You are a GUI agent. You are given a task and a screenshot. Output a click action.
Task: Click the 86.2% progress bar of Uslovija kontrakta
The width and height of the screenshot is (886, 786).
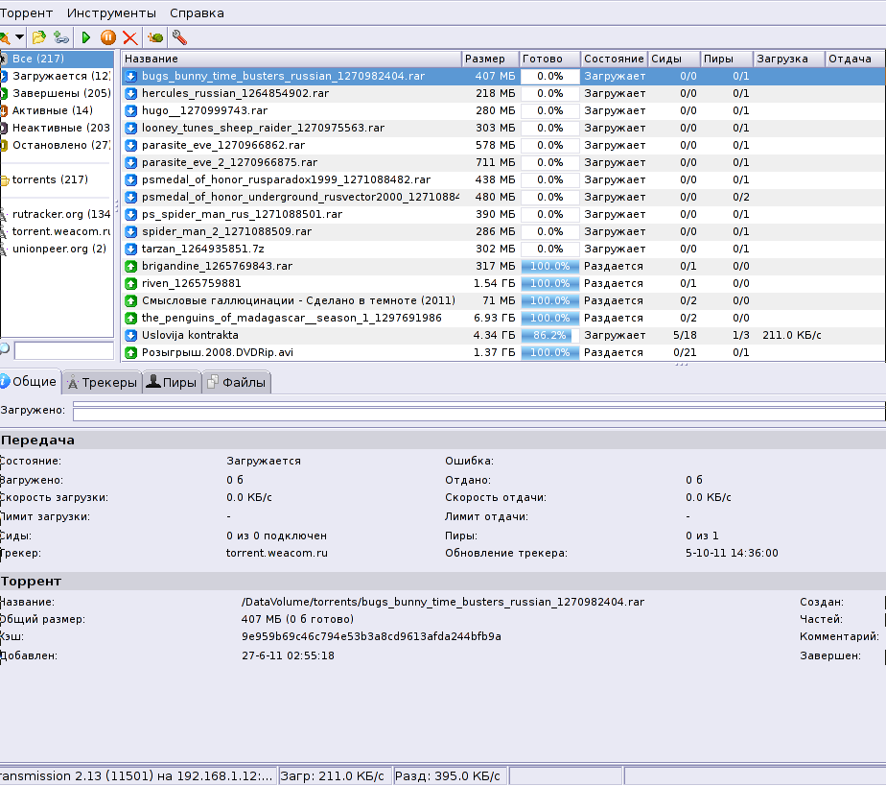click(x=549, y=335)
